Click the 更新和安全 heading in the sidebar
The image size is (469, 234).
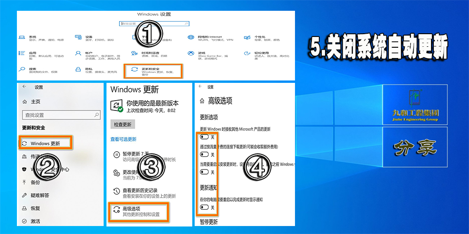click(33, 128)
